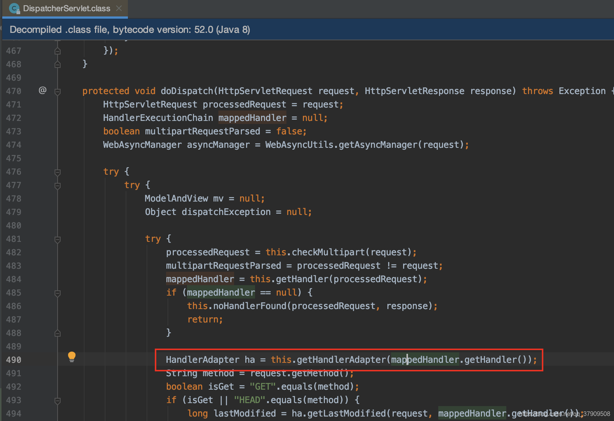Click the lightbulb intention icon on line 490

click(x=72, y=357)
